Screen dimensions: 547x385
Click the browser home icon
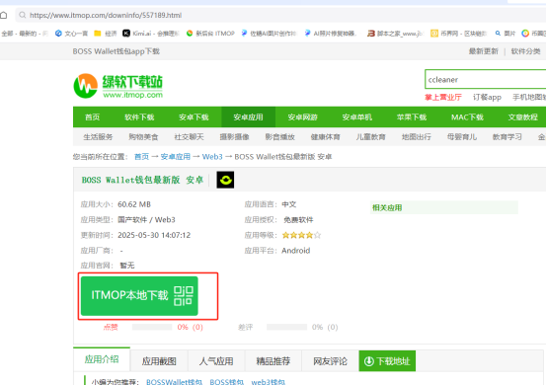point(4,16)
